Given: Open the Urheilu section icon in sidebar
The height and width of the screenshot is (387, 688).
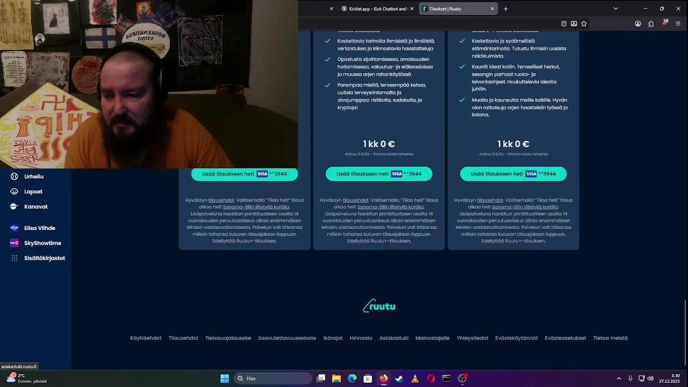Looking at the screenshot, I should point(15,176).
